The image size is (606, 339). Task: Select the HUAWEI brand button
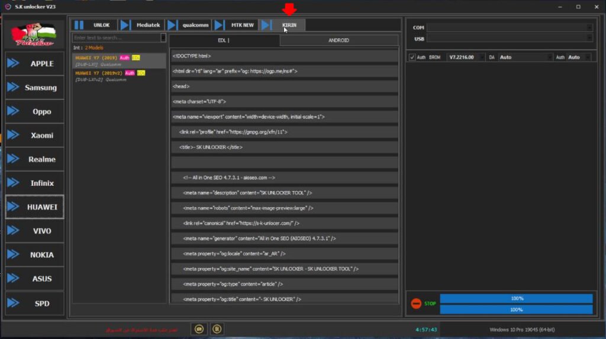pyautogui.click(x=34, y=207)
